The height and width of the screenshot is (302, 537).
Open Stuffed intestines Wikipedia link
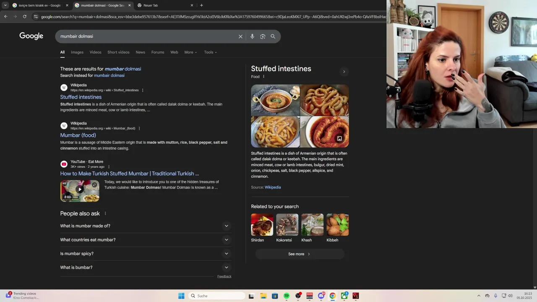point(81,97)
